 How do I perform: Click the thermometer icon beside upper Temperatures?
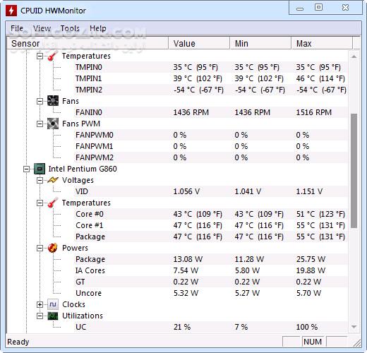point(53,56)
